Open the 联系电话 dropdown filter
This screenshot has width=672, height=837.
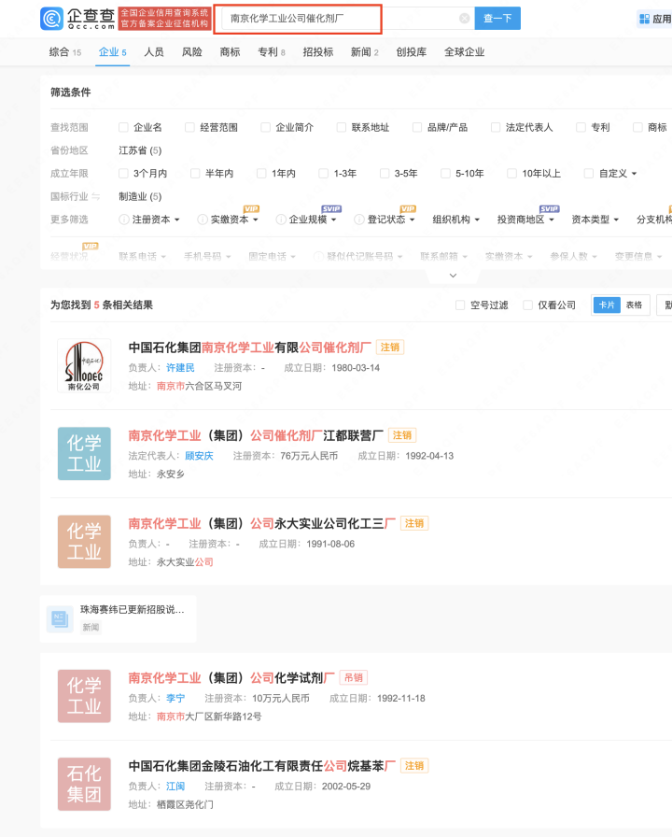143,256
